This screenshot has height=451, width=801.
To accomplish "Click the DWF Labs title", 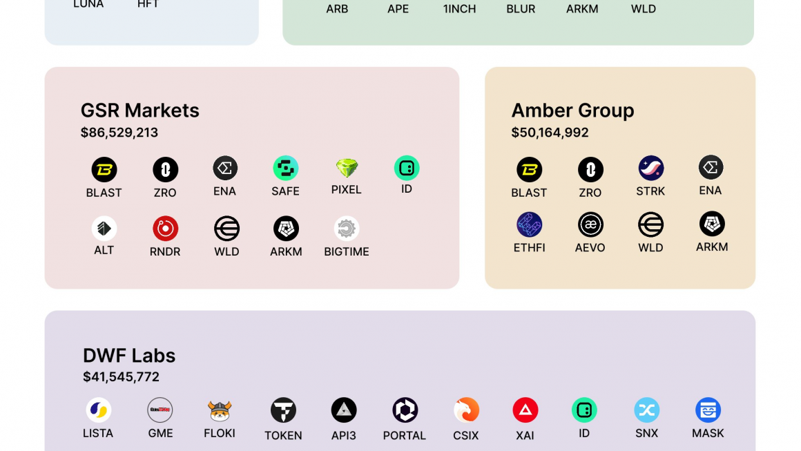I will coord(129,356).
